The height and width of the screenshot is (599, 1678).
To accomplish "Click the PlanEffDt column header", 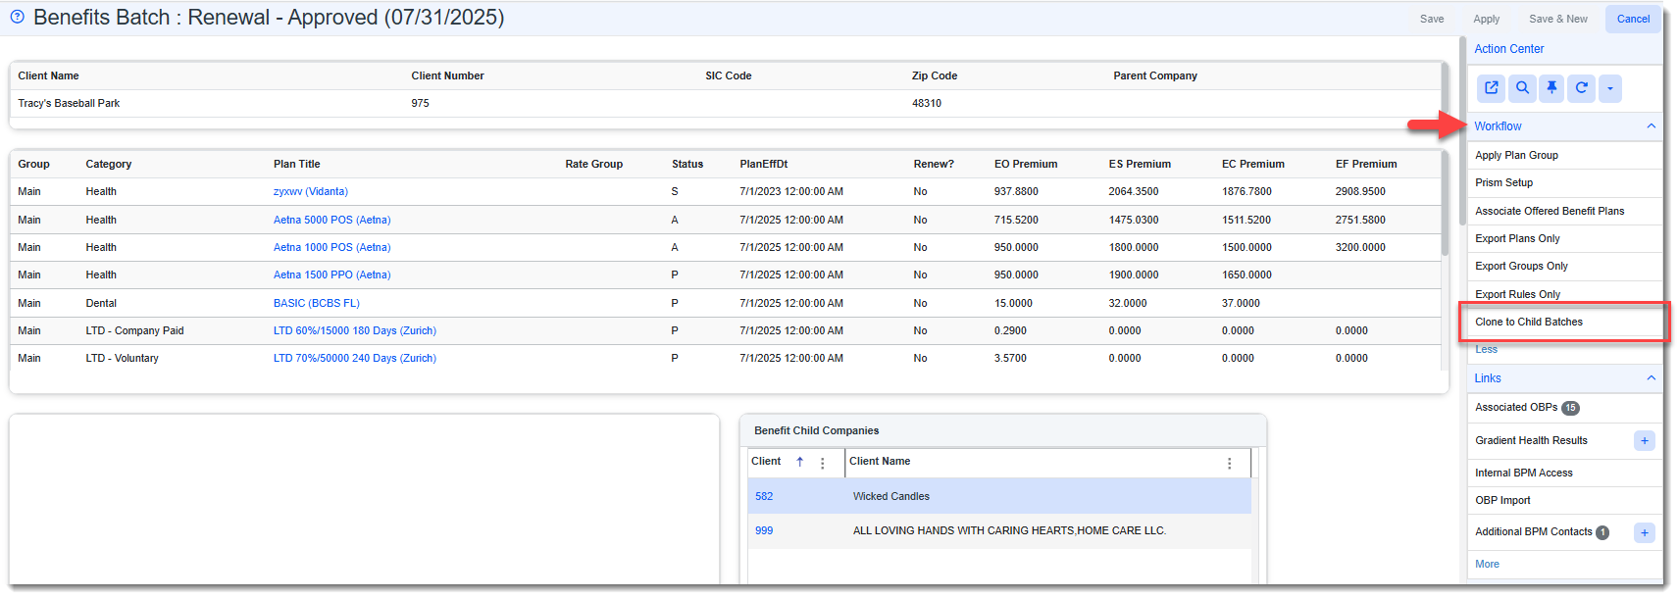I will (x=763, y=165).
